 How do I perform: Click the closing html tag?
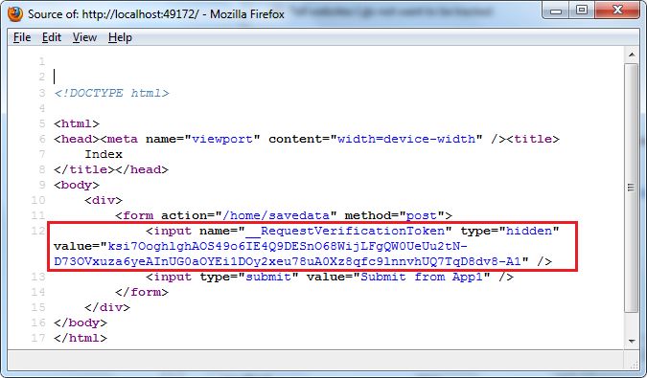[x=81, y=338]
